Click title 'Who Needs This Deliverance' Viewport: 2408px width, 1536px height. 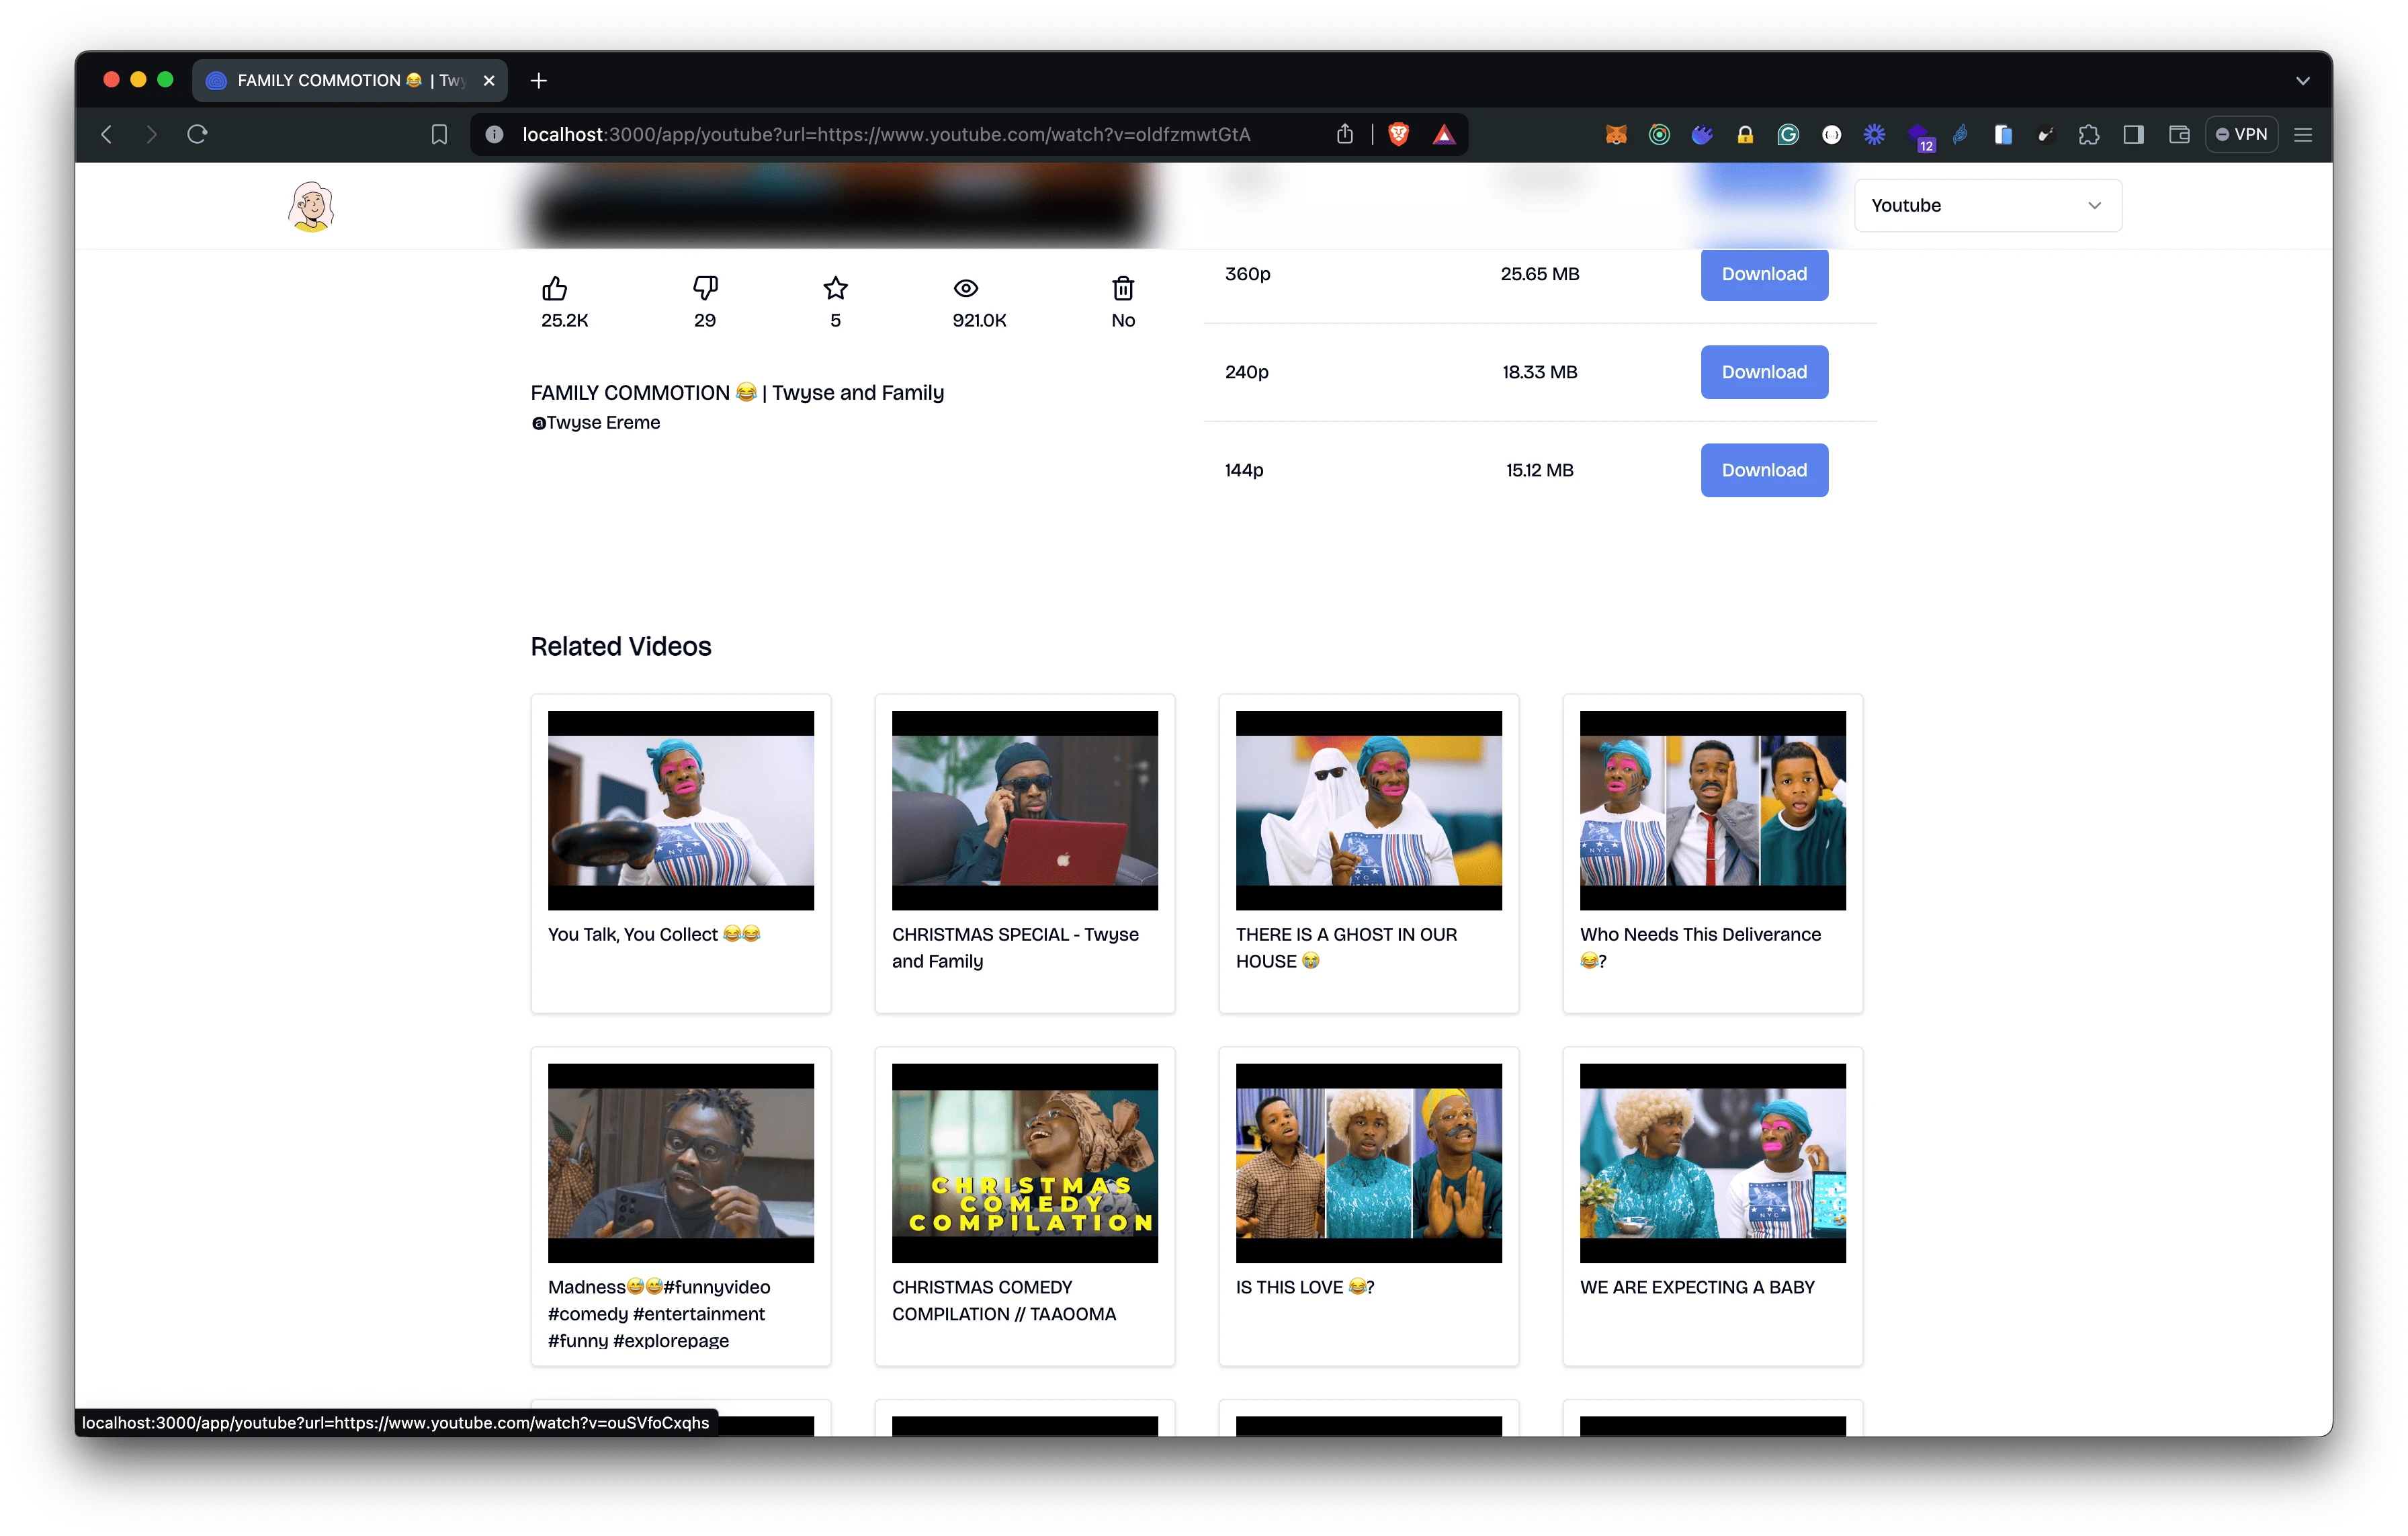(1700, 947)
